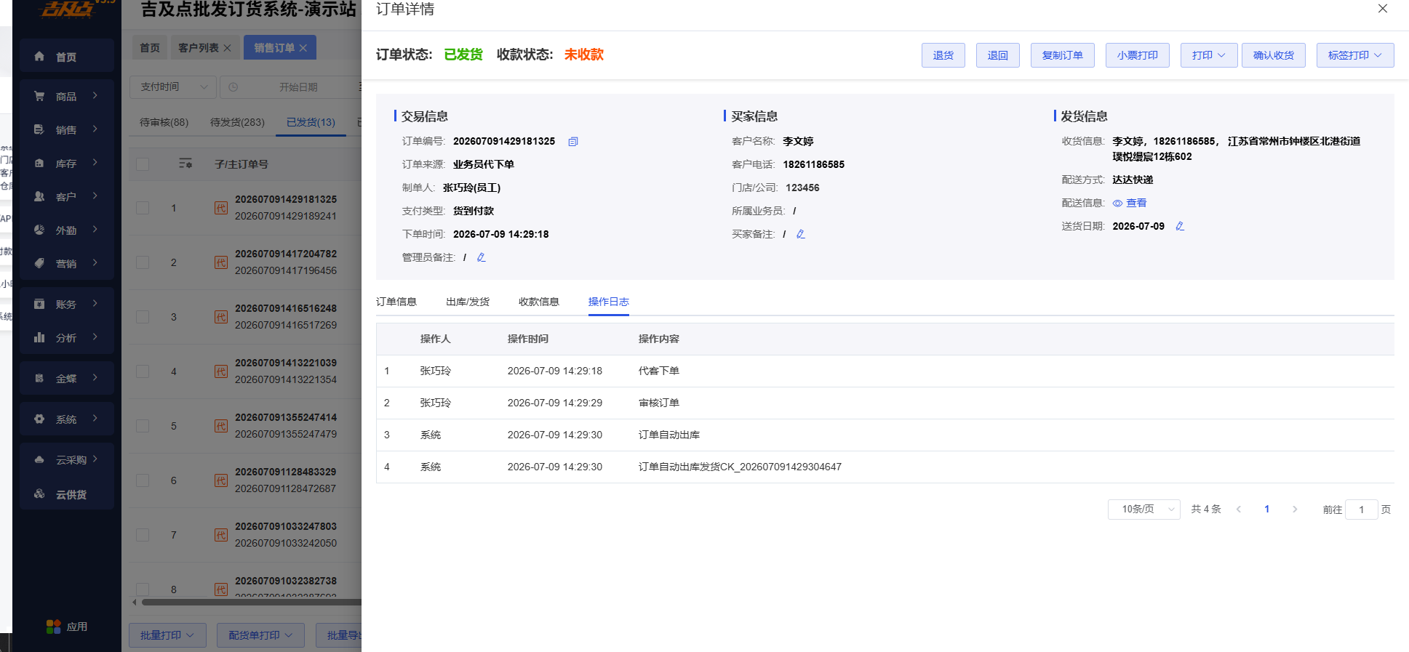Switch to the 出库/发货 tab
The image size is (1409, 652).
click(468, 302)
